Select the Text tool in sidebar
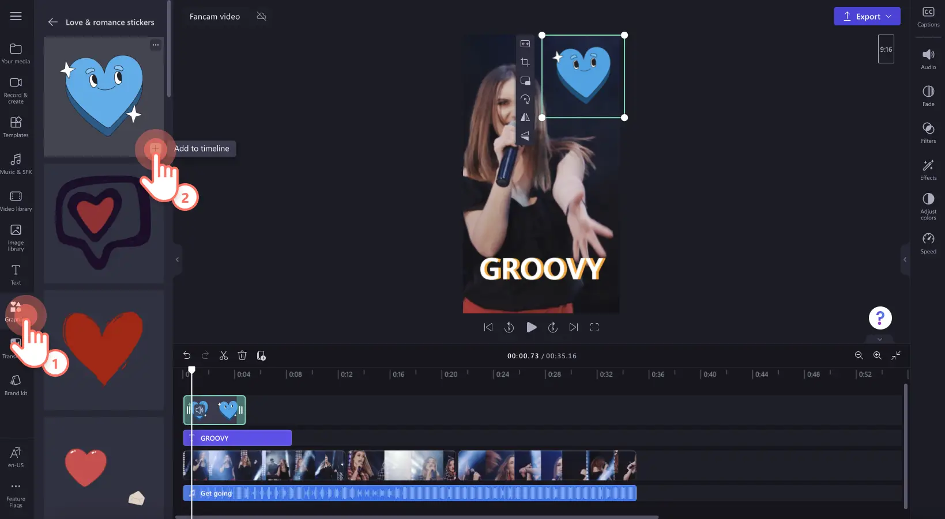945x519 pixels. tap(16, 275)
